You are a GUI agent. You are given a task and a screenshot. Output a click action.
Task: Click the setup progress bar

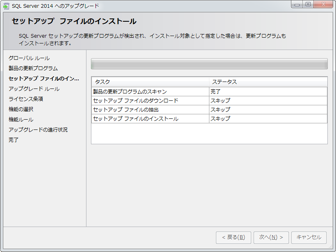209,64
